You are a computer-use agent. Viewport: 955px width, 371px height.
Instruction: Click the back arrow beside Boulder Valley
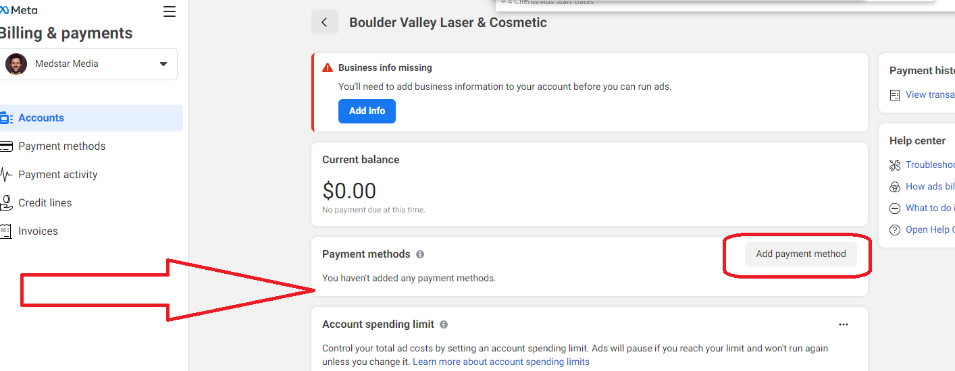point(325,22)
